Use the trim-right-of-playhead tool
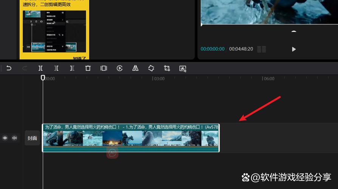Viewport: 338px width, 189px height. click(x=72, y=68)
